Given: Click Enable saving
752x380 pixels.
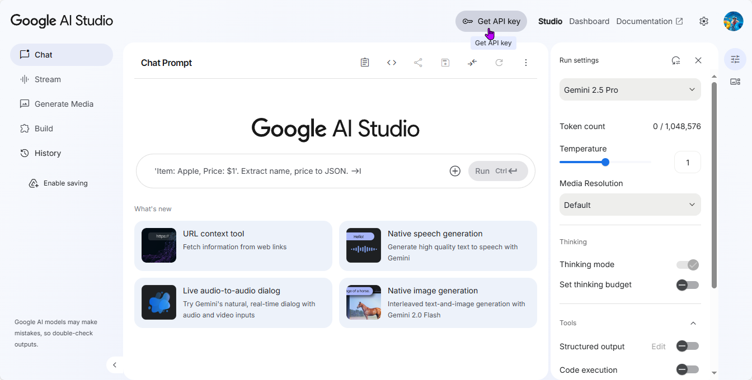Looking at the screenshot, I should click(58, 183).
